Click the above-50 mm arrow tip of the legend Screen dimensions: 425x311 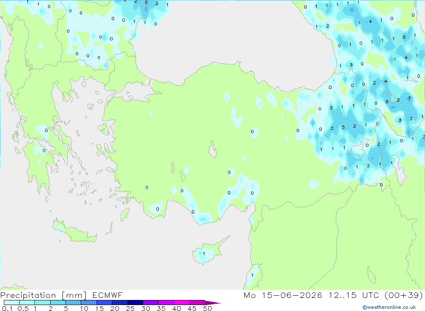click(212, 303)
